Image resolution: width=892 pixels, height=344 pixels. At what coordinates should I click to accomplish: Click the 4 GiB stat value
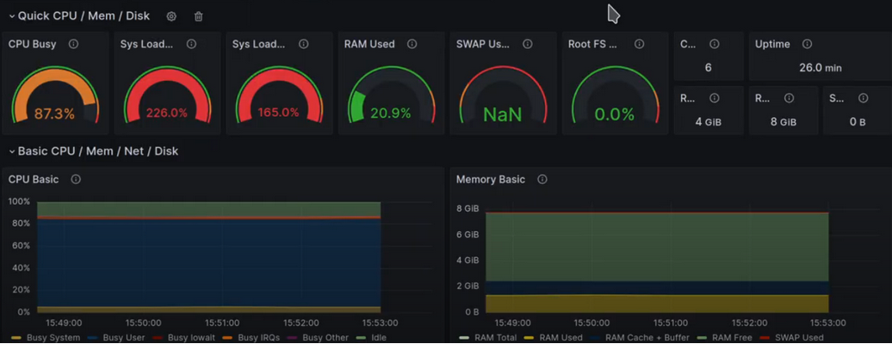click(709, 121)
